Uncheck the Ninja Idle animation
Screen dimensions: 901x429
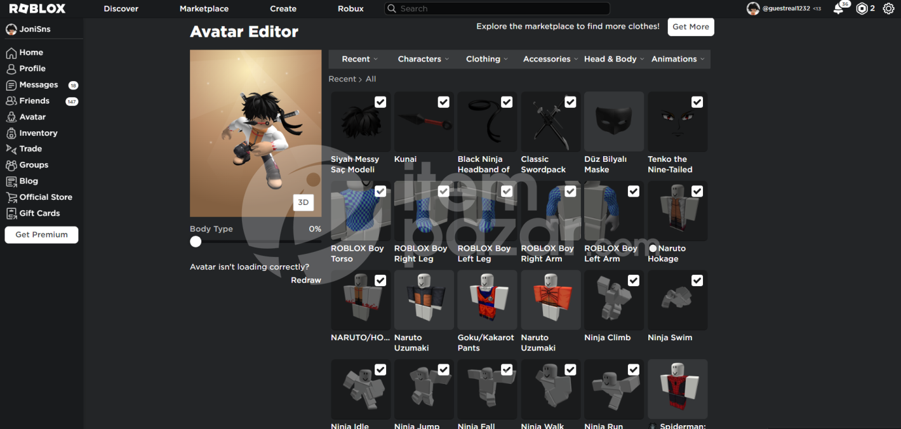point(380,369)
